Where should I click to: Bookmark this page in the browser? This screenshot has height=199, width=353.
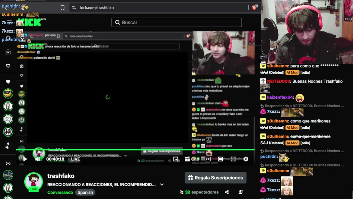[63, 8]
